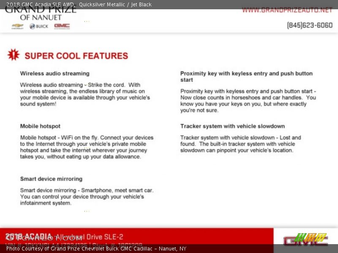Click the Mobile hotspot heading
Viewport: 338px width, 253px height.
(40, 126)
